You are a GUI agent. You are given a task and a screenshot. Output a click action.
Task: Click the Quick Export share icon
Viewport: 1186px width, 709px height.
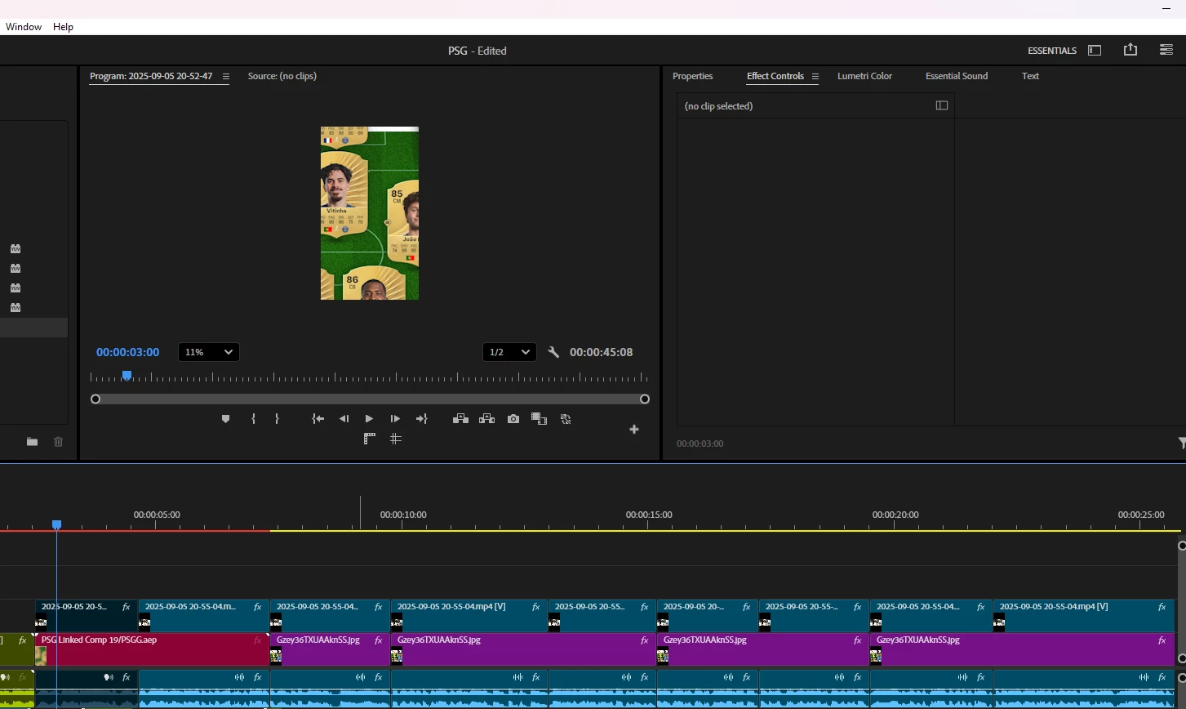(1130, 50)
